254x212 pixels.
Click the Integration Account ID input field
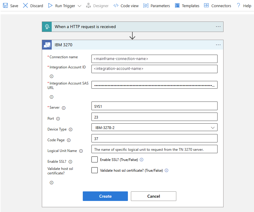[154, 69]
